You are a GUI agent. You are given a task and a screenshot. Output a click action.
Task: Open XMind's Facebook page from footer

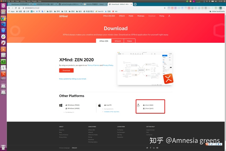pyautogui.click(x=150, y=148)
